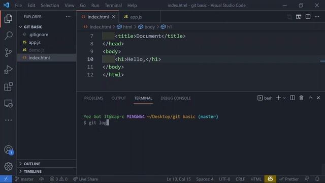Change encoding via UTF-8
The image size is (325, 183).
(x=224, y=179)
